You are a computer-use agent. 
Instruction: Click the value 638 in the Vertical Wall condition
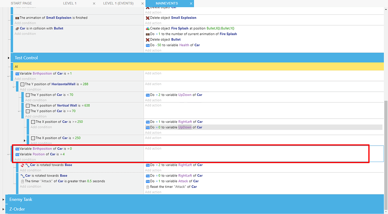point(87,105)
